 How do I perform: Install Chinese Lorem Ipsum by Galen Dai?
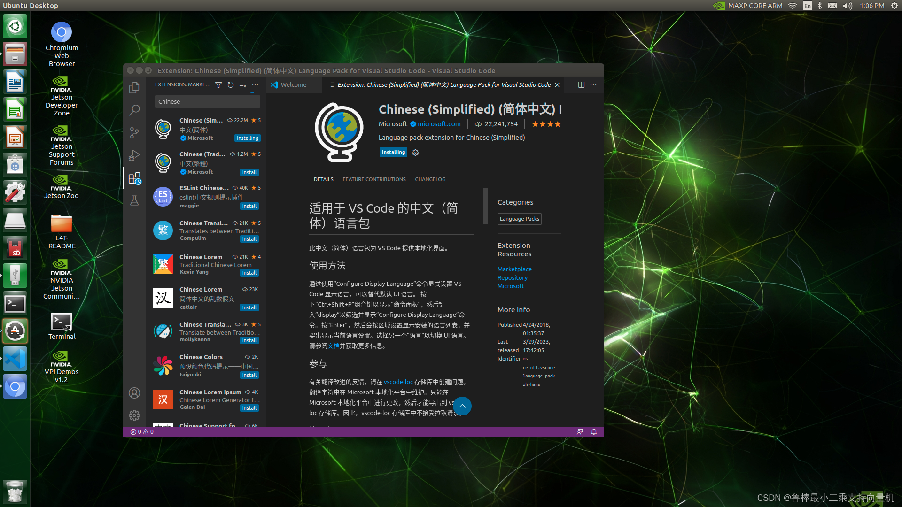(x=249, y=408)
